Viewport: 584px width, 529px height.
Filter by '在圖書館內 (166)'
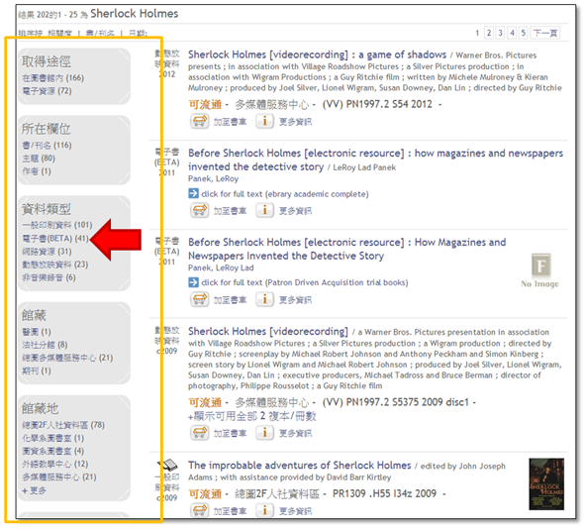(53, 78)
